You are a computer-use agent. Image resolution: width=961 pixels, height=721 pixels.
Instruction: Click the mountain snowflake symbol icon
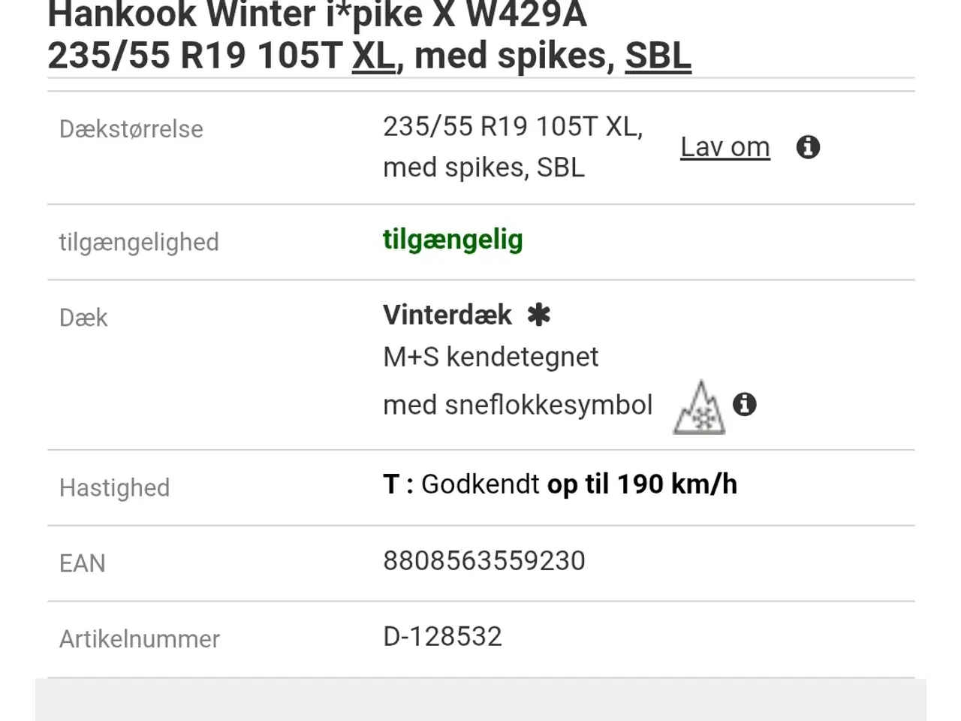(x=699, y=408)
